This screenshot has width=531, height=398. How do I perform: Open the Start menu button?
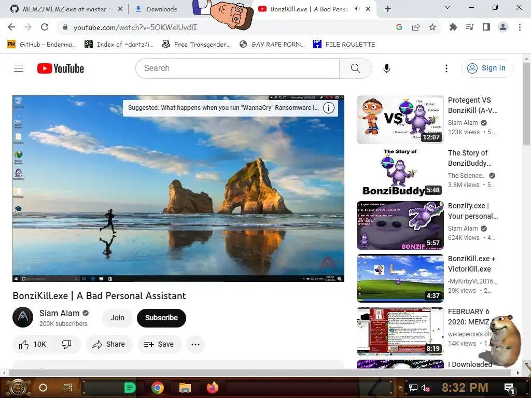18,388
